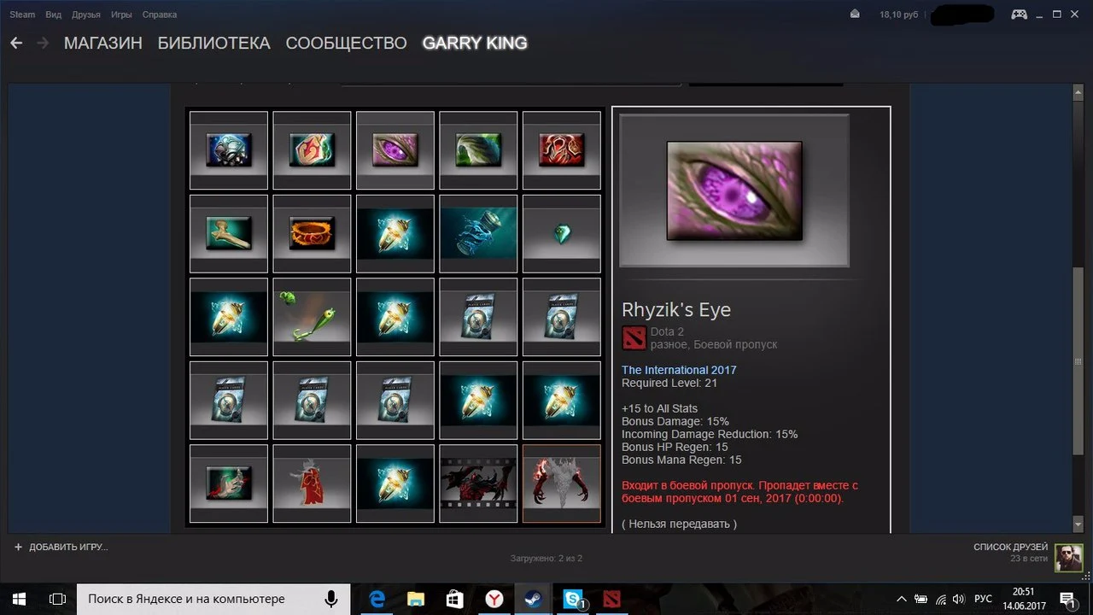Click the "Required Level: 21" text
Viewport: 1093px width, 615px height.
669,383
